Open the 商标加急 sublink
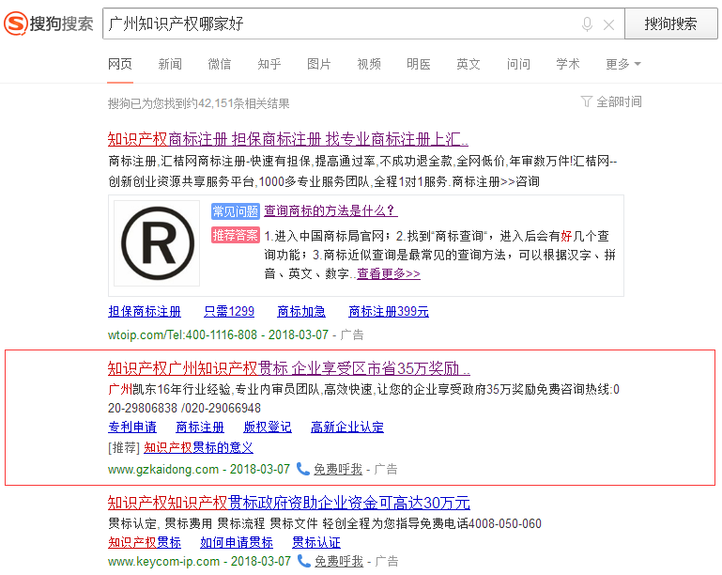Image resolution: width=722 pixels, height=575 pixels. coord(301,312)
